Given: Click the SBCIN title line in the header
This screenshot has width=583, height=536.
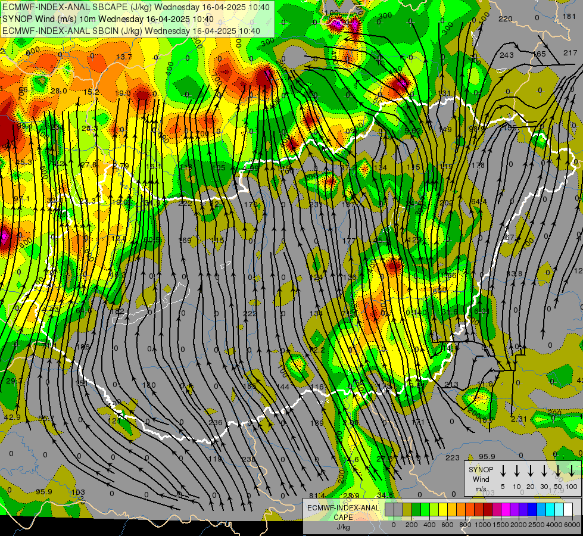Looking at the screenshot, I should pyautogui.click(x=131, y=31).
